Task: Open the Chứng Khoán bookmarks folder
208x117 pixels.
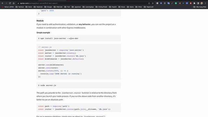Action: pos(101,7)
